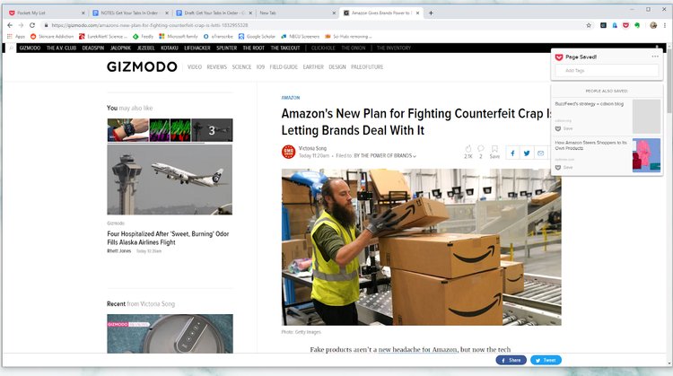Viewport: 673px width, 376px height.
Task: Open the Feedly bookmark
Action: pos(143,37)
